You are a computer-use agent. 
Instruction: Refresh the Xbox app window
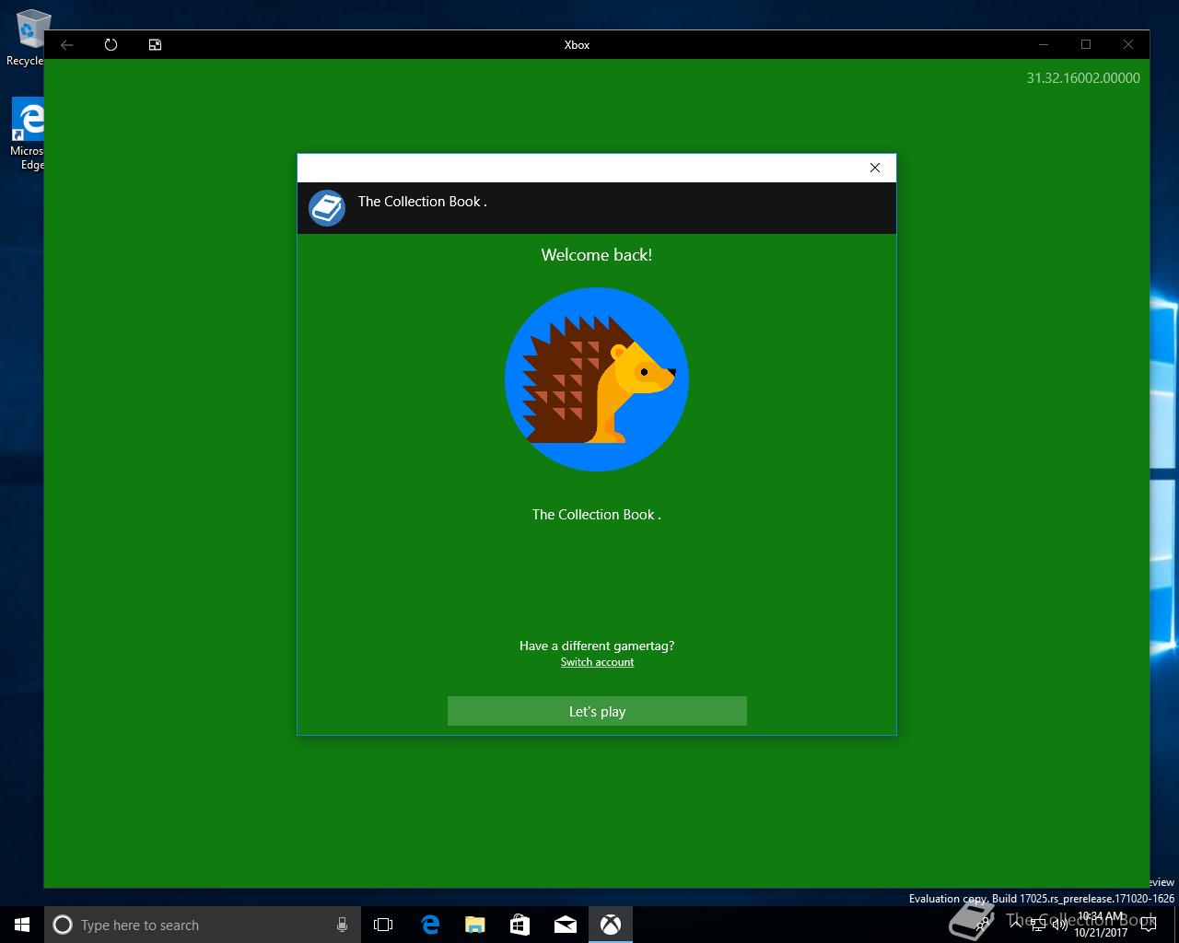pyautogui.click(x=111, y=44)
